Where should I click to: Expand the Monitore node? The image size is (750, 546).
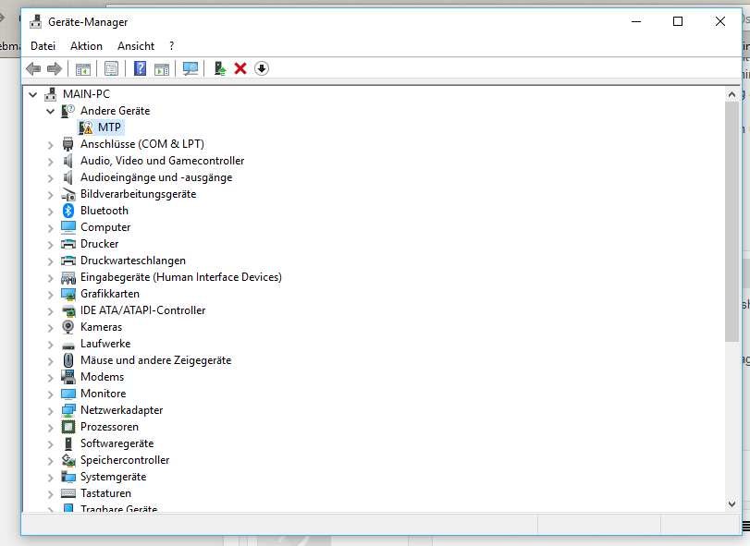click(51, 394)
